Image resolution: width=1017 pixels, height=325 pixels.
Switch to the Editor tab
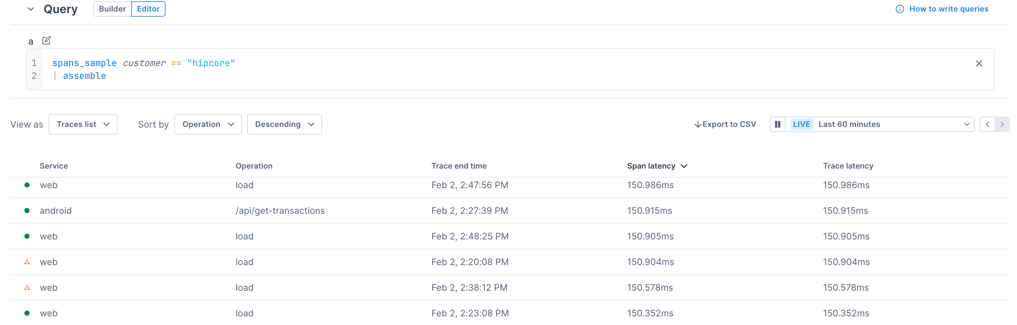pyautogui.click(x=148, y=9)
